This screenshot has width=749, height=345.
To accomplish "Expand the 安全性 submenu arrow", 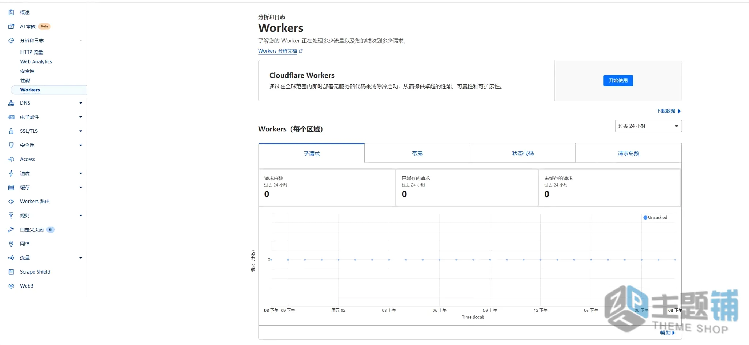I will pos(80,145).
